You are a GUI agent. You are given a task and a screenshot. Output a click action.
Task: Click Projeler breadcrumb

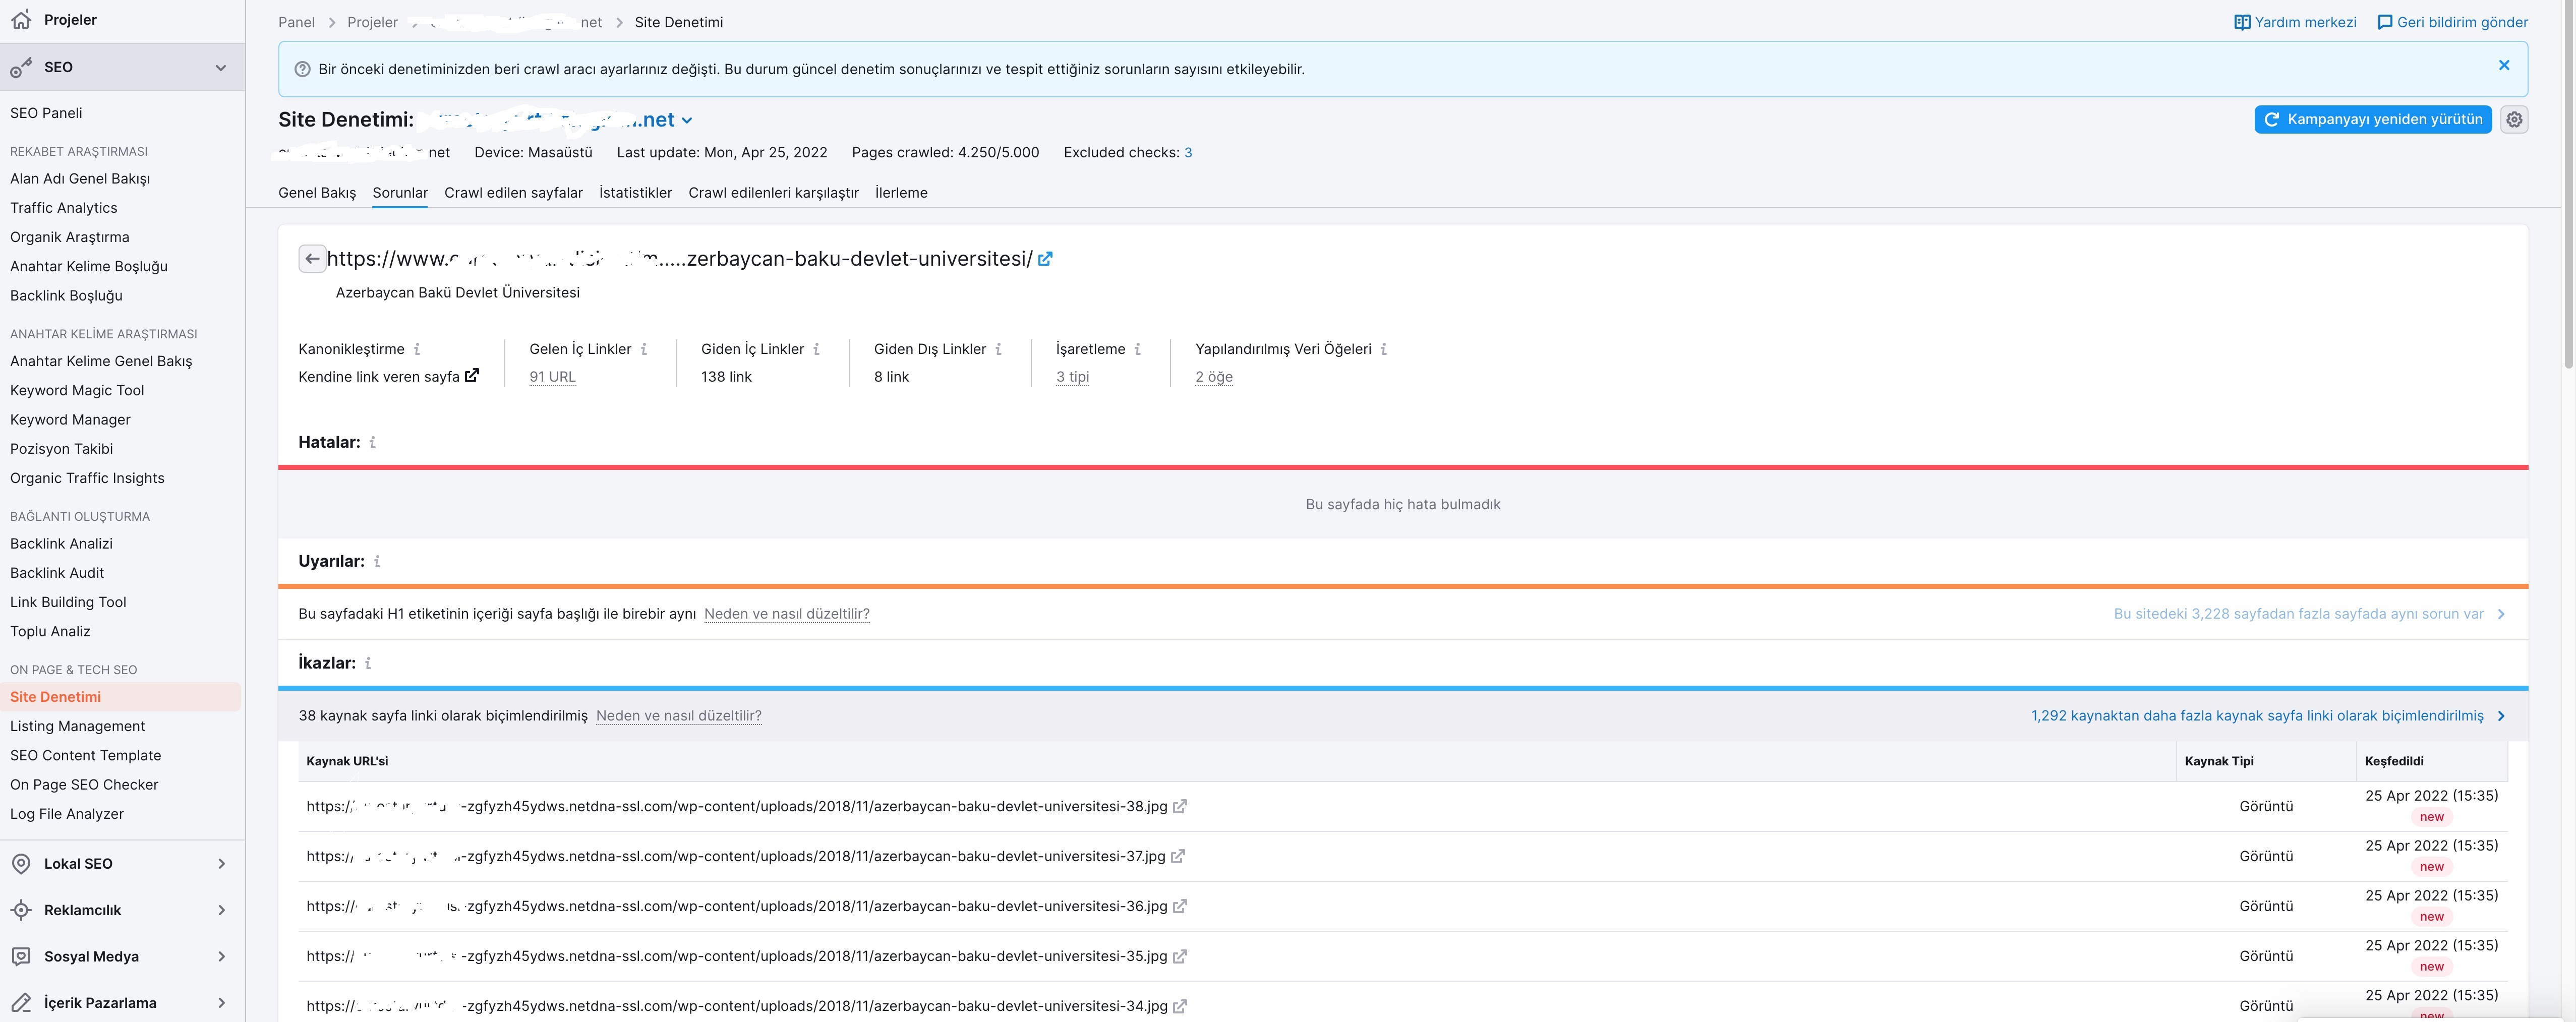[x=372, y=22]
